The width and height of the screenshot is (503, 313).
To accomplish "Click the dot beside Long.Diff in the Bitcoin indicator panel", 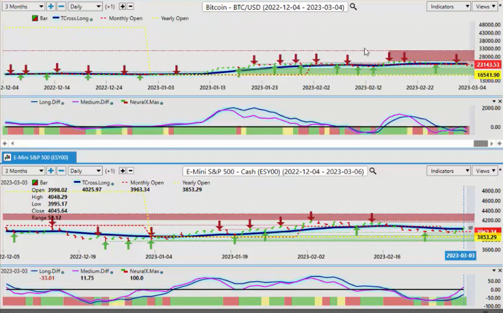I will pos(62,103).
